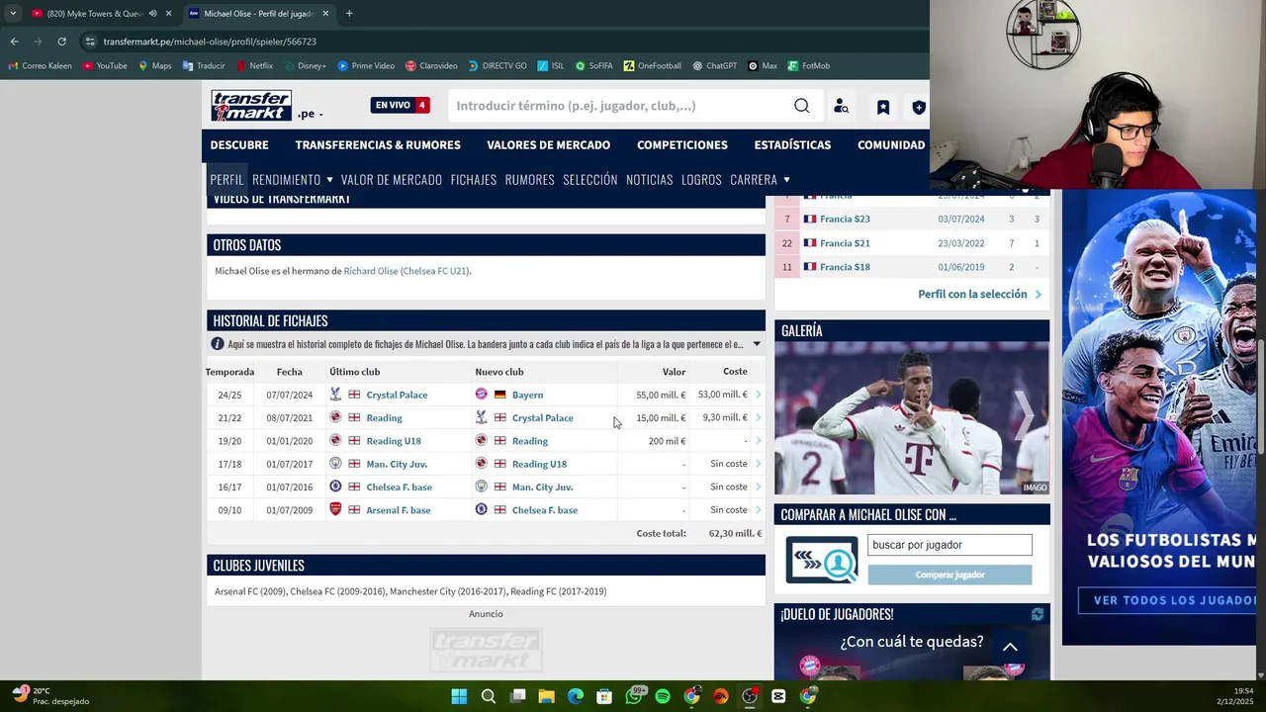
Task: Launch Spotify from the taskbar
Action: [663, 696]
